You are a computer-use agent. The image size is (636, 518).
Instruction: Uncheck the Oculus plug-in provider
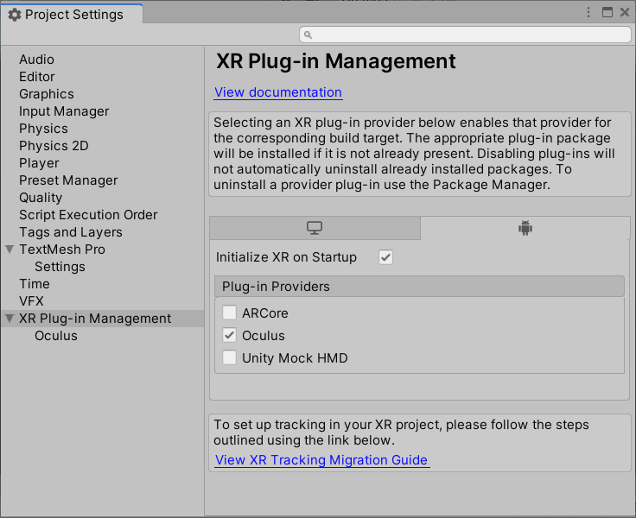[x=229, y=335]
